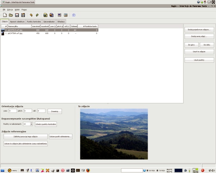Click the feather pen icon in taskbar
The image size is (216, 173).
point(27,170)
